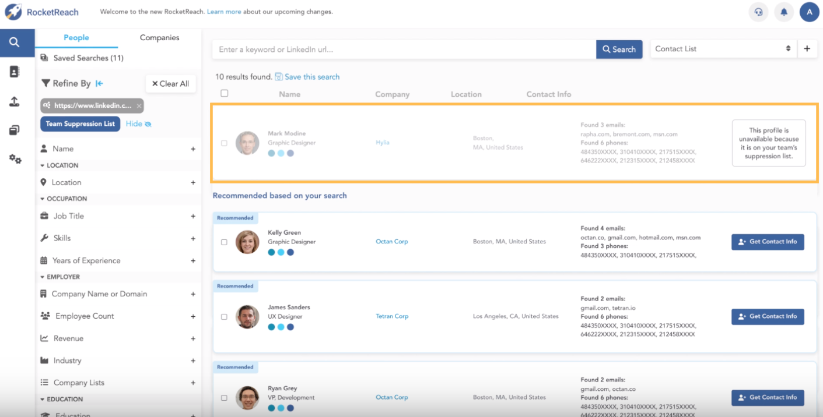
Task: Click the keyword or LinkedIn url field
Action: point(404,50)
